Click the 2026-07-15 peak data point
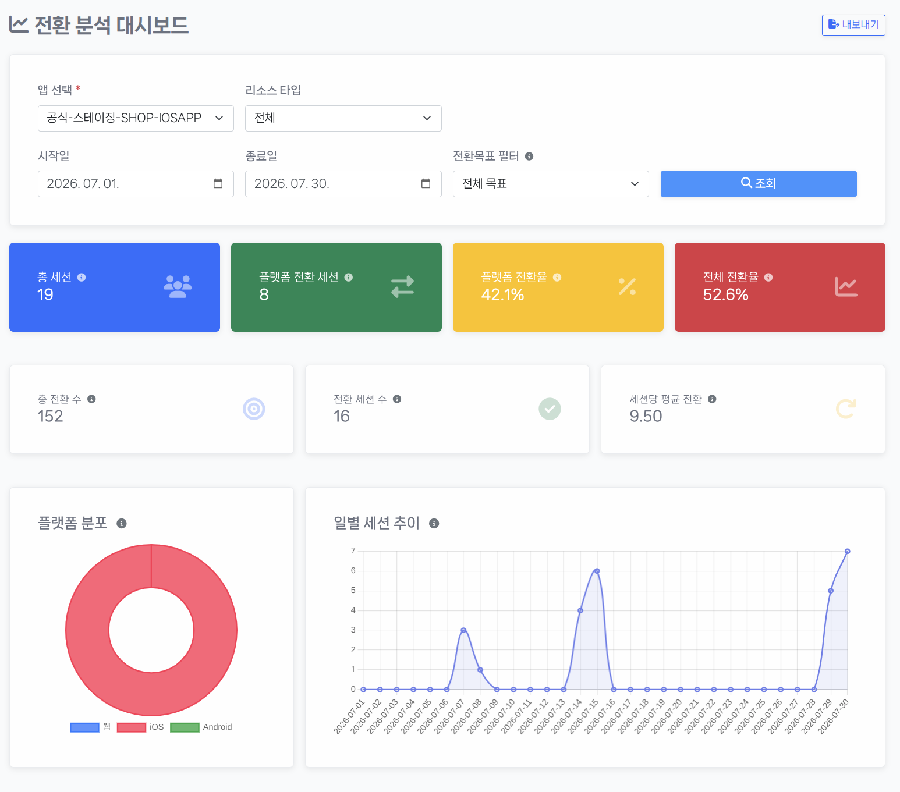Viewport: 900px width, 792px height. click(x=597, y=571)
